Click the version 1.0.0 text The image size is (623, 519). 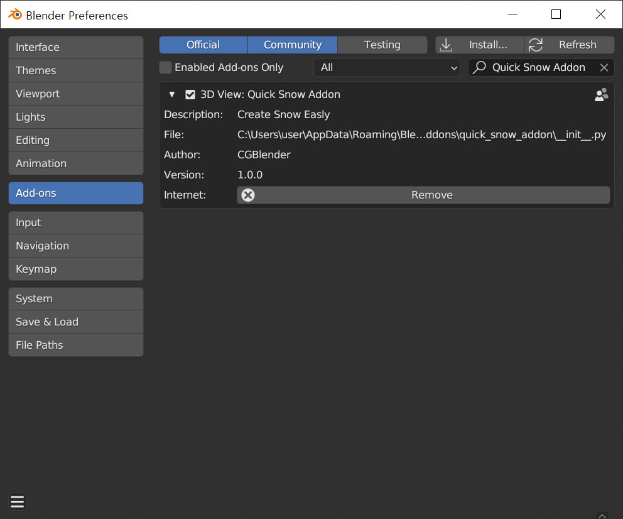250,175
